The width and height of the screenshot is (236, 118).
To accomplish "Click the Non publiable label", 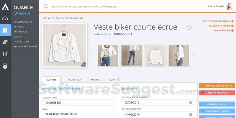I will click(x=222, y=31).
